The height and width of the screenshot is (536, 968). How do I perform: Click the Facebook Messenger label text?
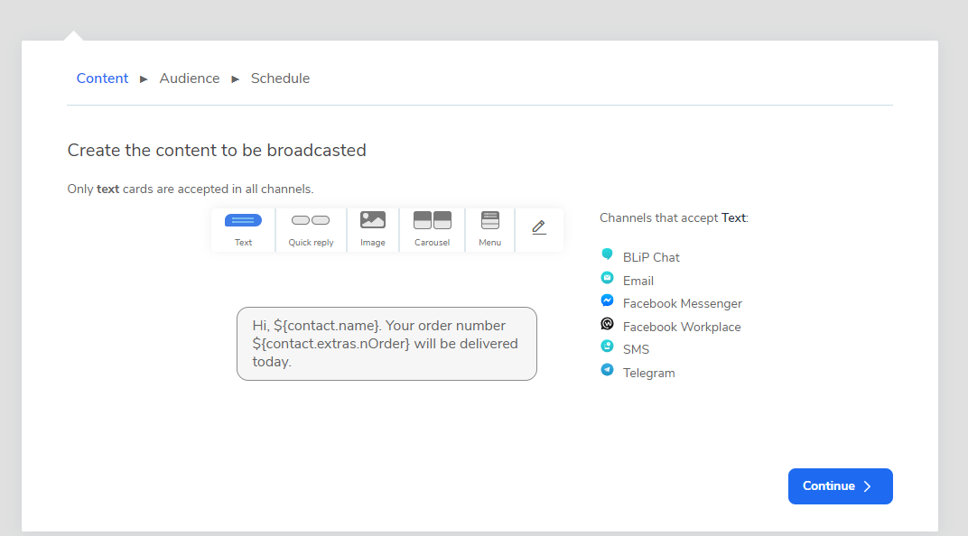(x=682, y=304)
